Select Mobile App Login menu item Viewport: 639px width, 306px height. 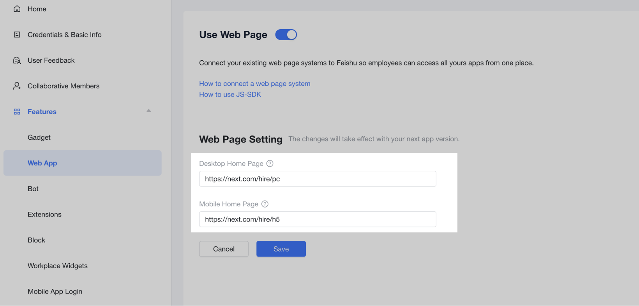point(55,292)
